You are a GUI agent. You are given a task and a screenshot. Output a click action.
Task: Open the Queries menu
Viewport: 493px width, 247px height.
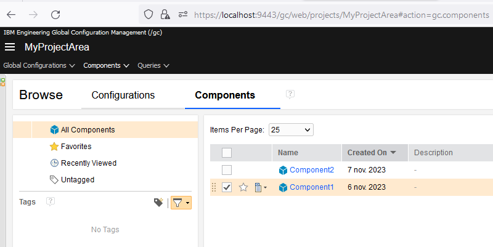[153, 65]
